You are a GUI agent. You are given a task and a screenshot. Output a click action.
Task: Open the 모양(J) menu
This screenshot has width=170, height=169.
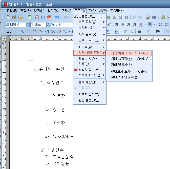(66, 11)
